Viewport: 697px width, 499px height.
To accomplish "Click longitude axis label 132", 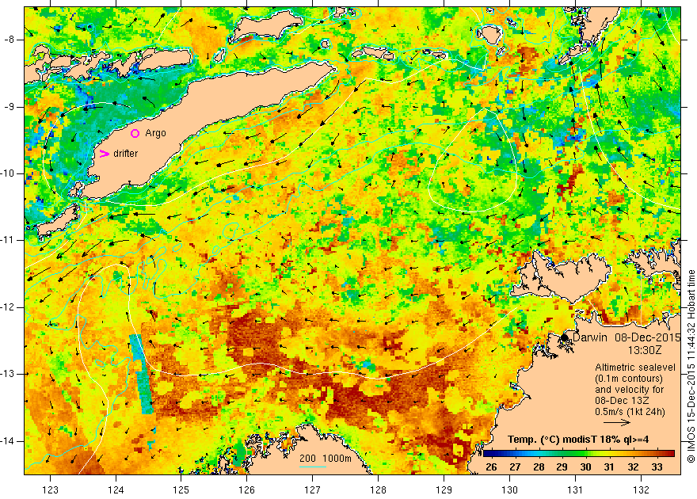I will tap(641, 490).
